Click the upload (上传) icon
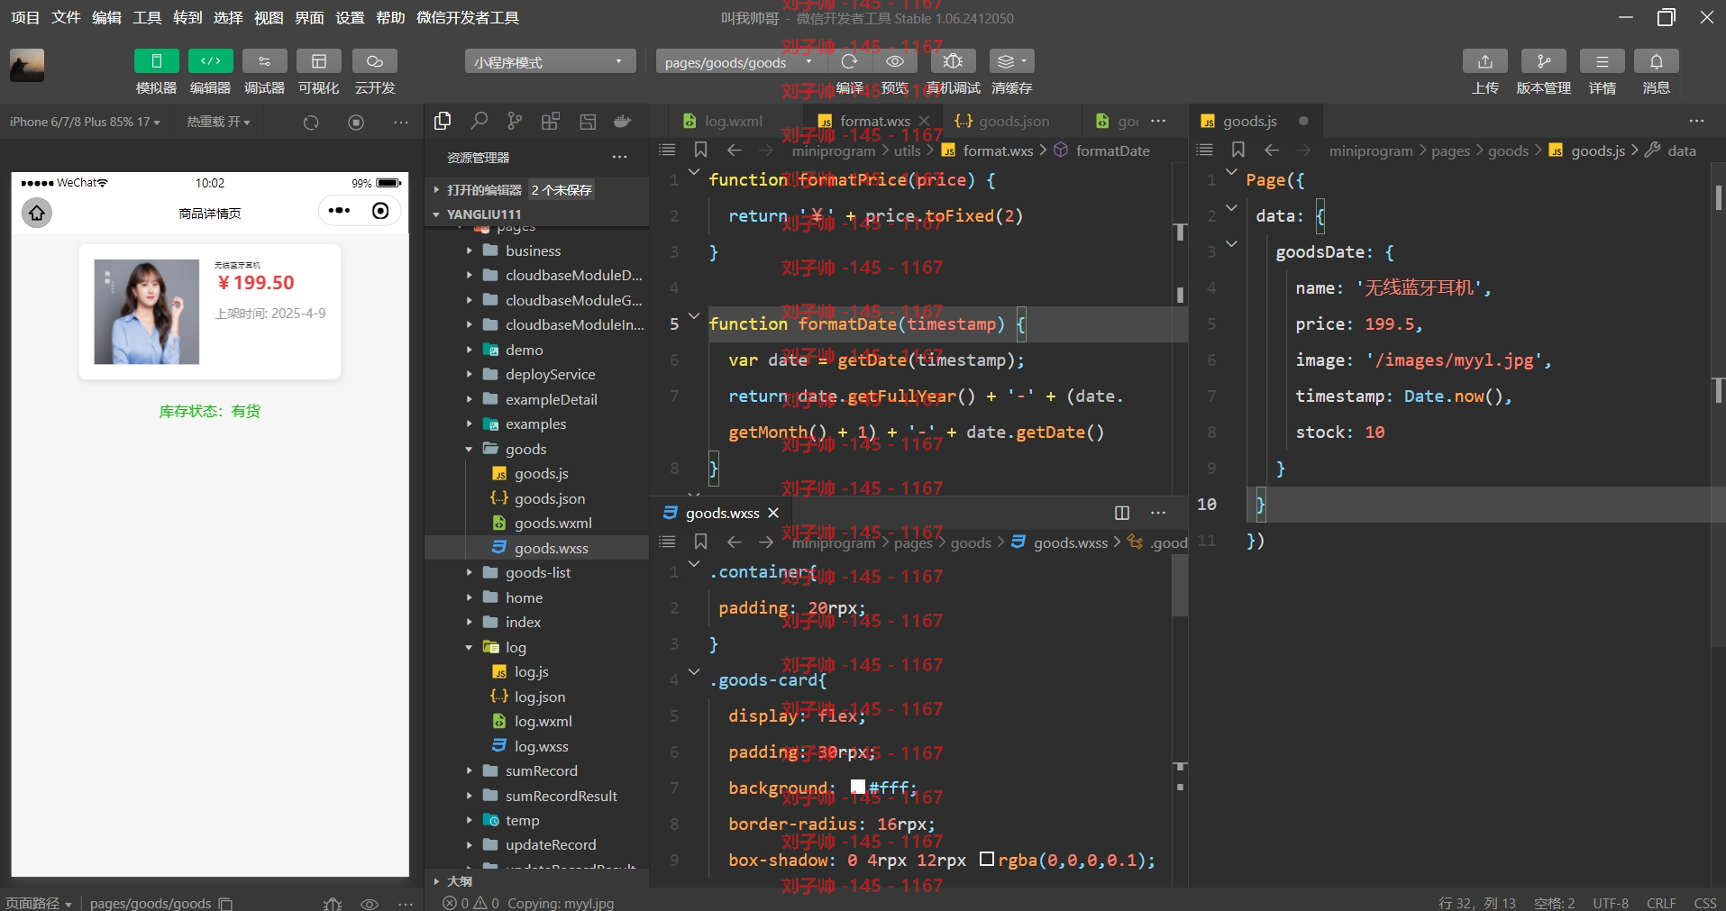 point(1485,61)
